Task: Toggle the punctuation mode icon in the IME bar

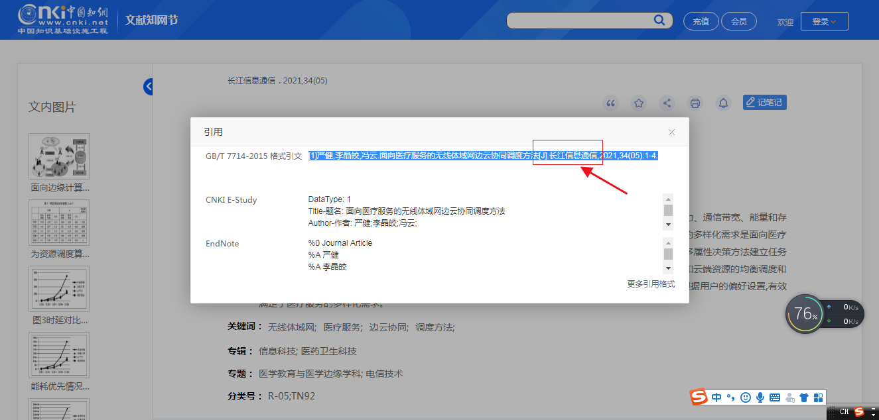Action: click(x=730, y=397)
